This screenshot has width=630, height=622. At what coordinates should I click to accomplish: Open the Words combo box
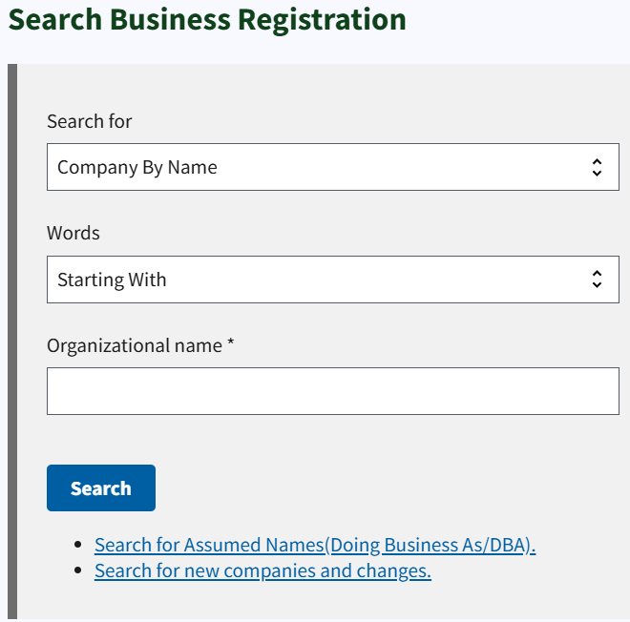333,280
